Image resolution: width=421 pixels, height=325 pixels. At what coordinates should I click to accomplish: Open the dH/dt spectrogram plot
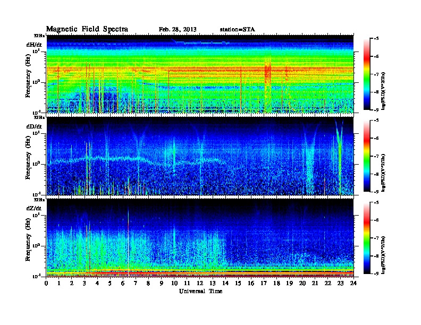tap(200, 74)
